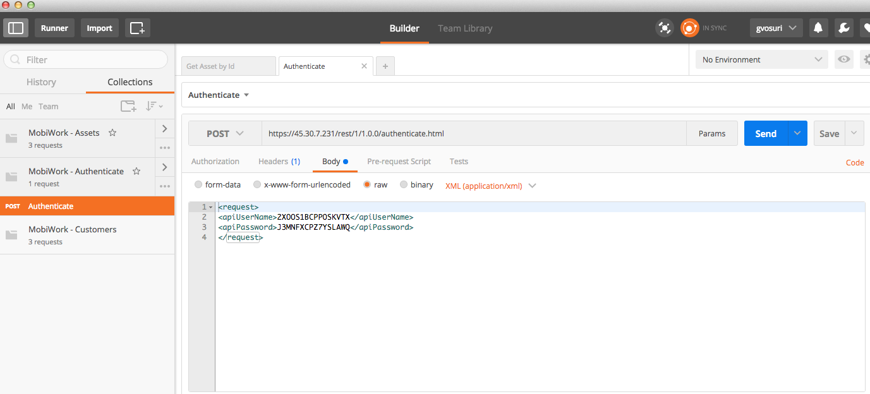Click the Params button

[x=711, y=133]
